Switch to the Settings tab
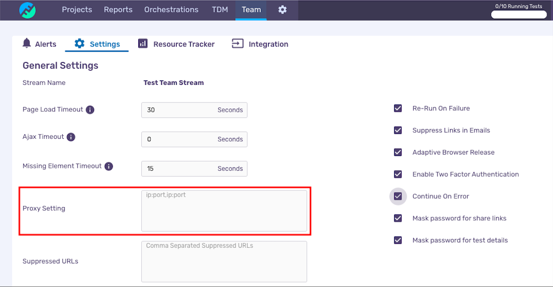553x287 pixels. click(x=97, y=44)
